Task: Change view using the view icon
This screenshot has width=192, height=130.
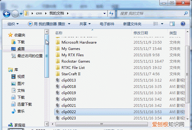Action: [x=156, y=24]
